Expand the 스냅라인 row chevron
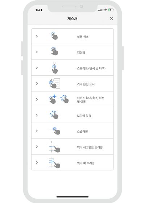145x203 pixels. click(37, 131)
